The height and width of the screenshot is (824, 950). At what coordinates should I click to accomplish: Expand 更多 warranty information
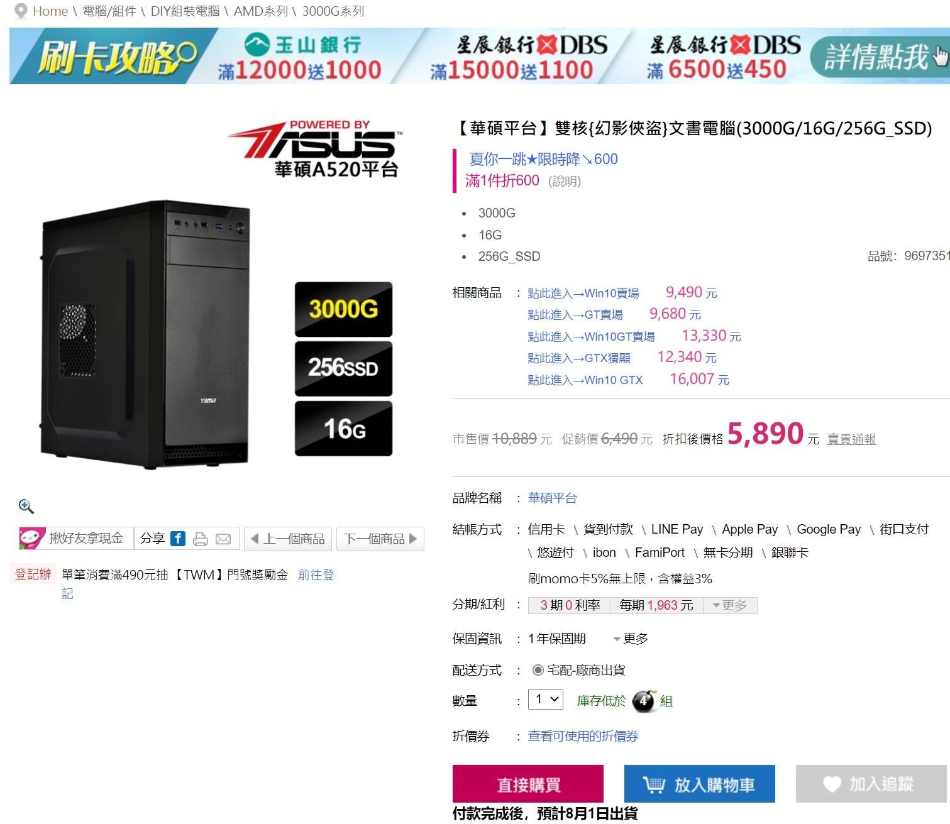click(x=631, y=639)
